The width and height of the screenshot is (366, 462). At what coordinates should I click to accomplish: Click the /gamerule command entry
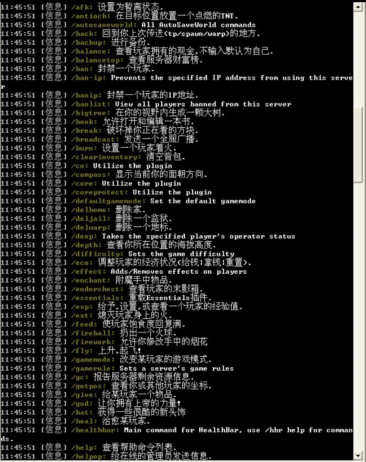click(x=117, y=369)
